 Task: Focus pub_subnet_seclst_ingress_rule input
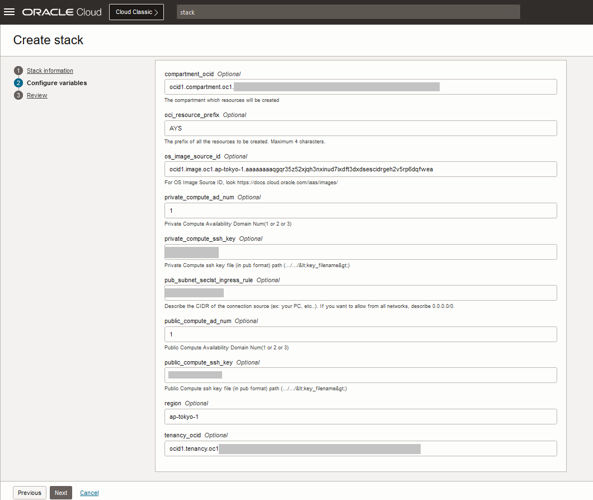click(x=360, y=293)
